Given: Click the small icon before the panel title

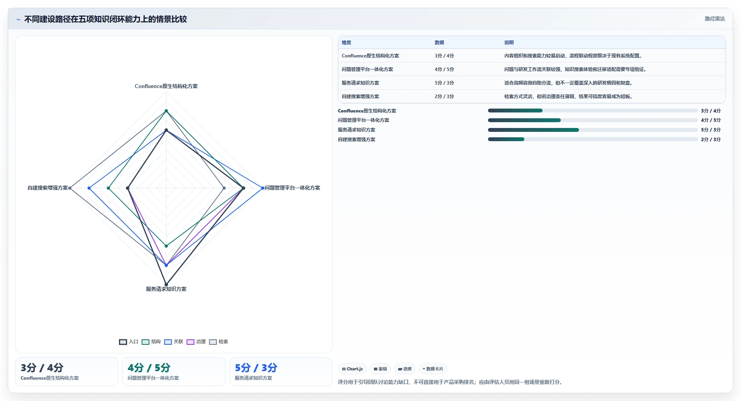Looking at the screenshot, I should point(18,19).
